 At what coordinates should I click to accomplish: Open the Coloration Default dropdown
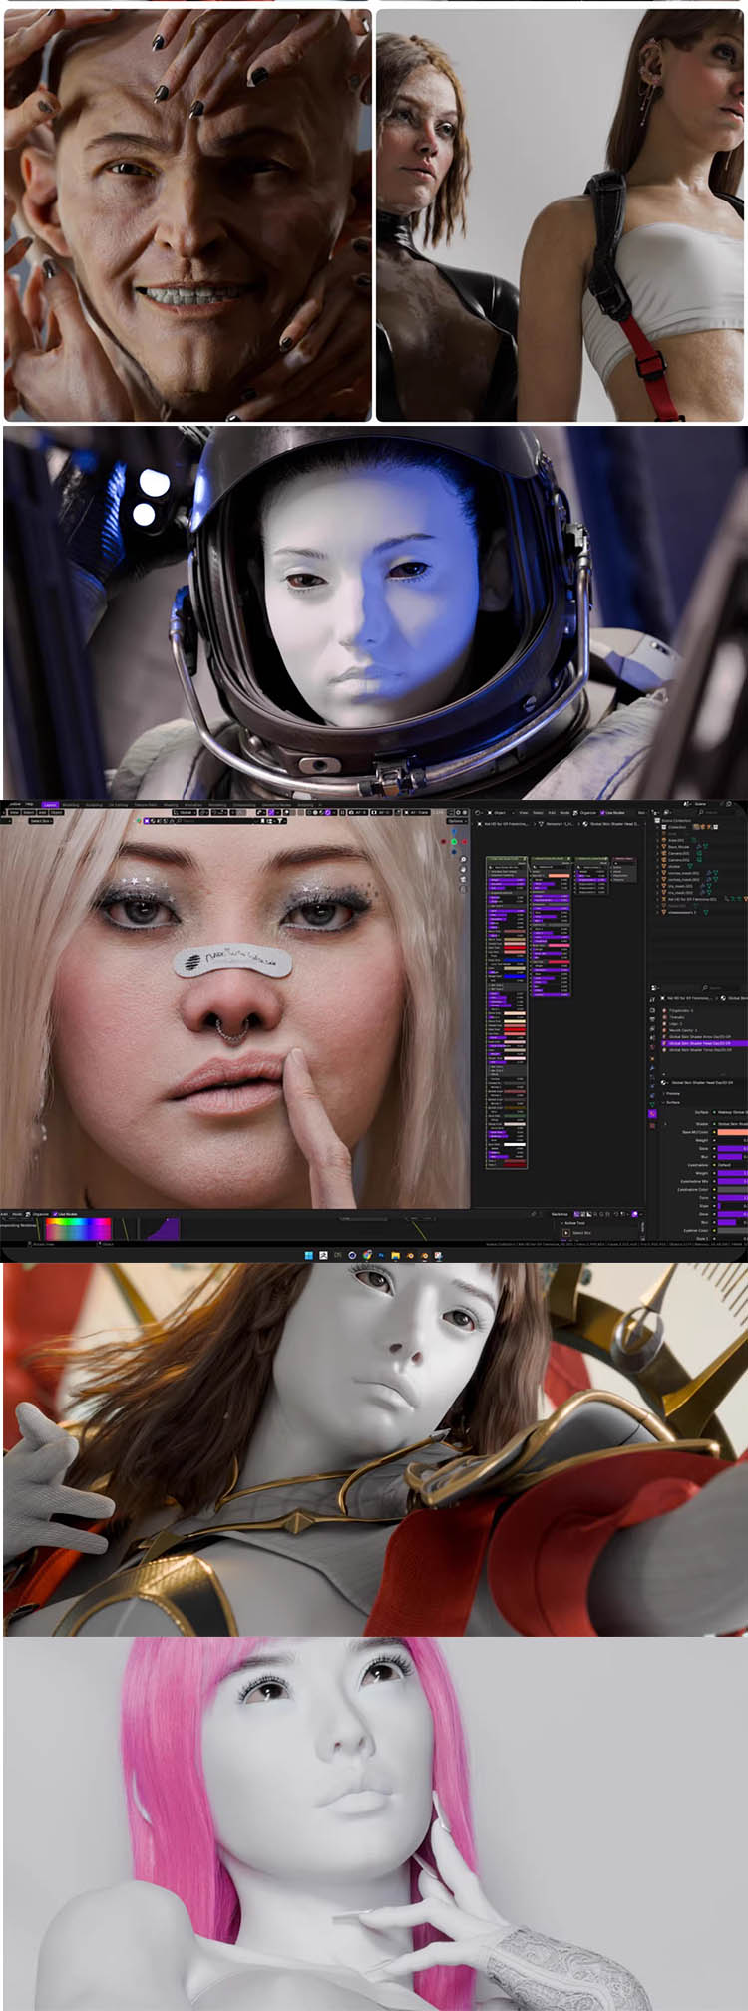click(x=732, y=1165)
